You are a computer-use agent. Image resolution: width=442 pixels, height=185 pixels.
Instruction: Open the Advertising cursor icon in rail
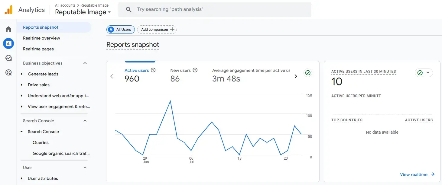point(8,72)
